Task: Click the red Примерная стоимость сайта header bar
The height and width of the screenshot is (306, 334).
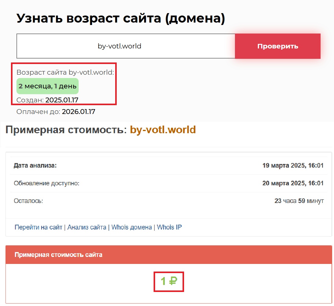Action: (169, 254)
